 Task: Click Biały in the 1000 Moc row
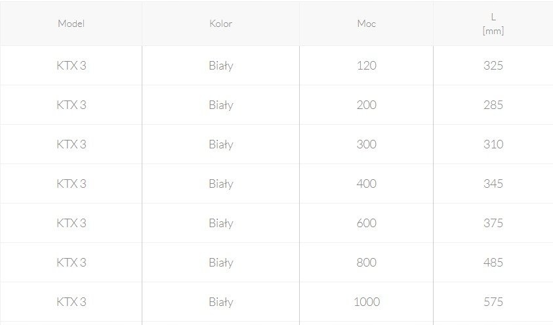[x=220, y=302]
